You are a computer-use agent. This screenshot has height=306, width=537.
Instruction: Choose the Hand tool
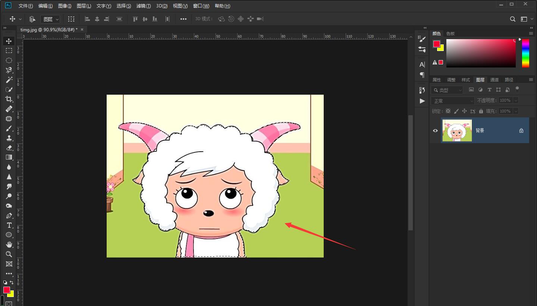(x=9, y=245)
